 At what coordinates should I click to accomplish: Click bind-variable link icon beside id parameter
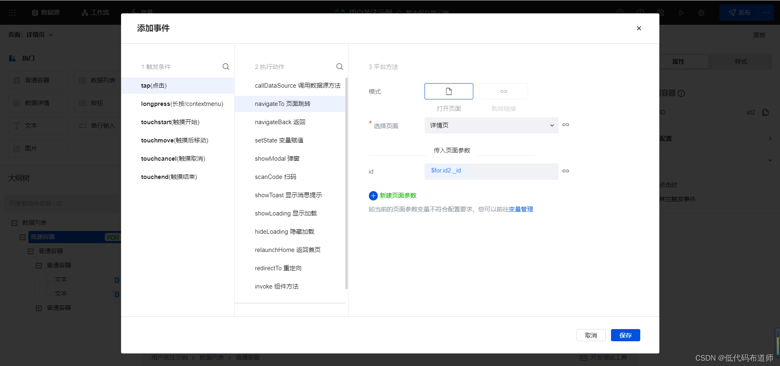click(565, 171)
